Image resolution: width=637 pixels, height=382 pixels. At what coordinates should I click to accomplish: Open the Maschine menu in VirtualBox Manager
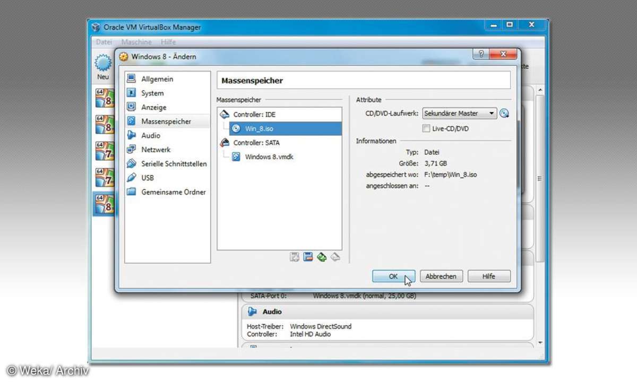click(x=136, y=42)
